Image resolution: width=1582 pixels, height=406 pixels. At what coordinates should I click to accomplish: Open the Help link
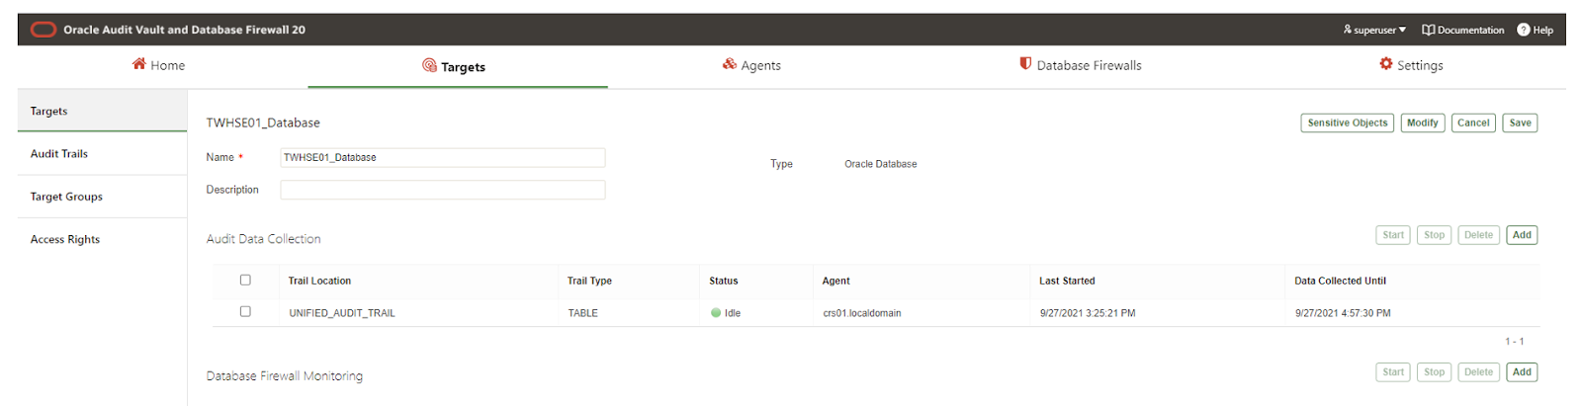[x=1536, y=30]
